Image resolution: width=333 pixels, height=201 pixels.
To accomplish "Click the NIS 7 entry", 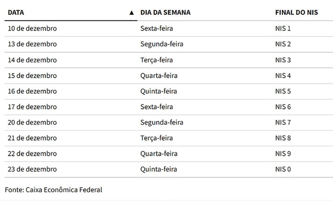I will 283,123.
